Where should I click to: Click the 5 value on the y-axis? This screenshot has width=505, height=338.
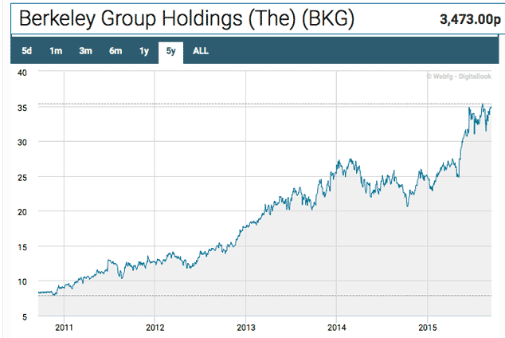click(x=25, y=316)
